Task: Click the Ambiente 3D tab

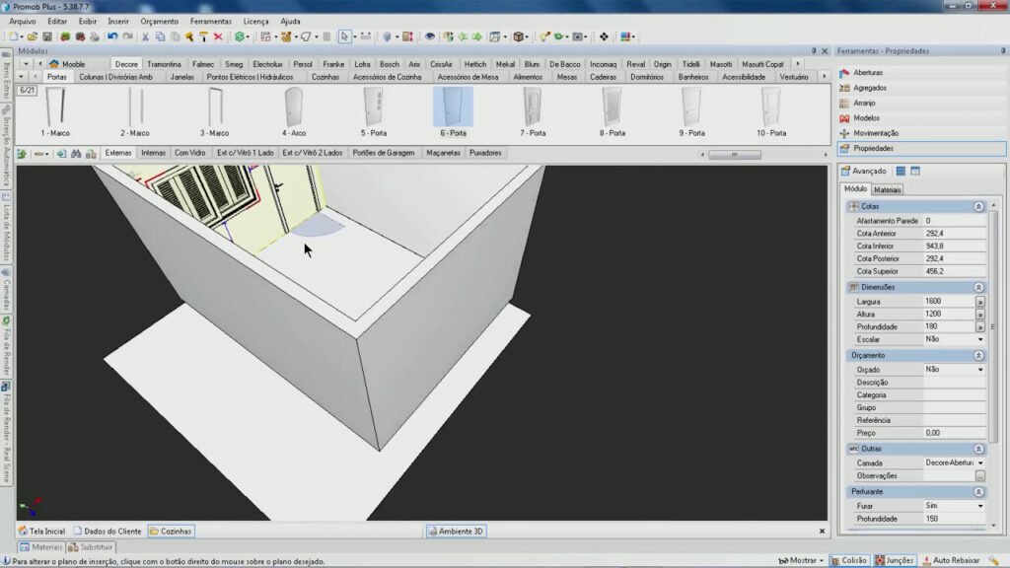Action: coord(456,532)
